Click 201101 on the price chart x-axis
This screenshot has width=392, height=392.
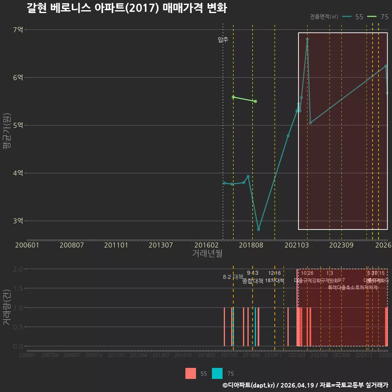[116, 245]
